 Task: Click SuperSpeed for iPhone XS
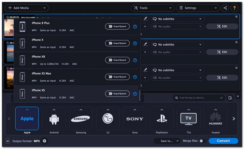[117, 94]
